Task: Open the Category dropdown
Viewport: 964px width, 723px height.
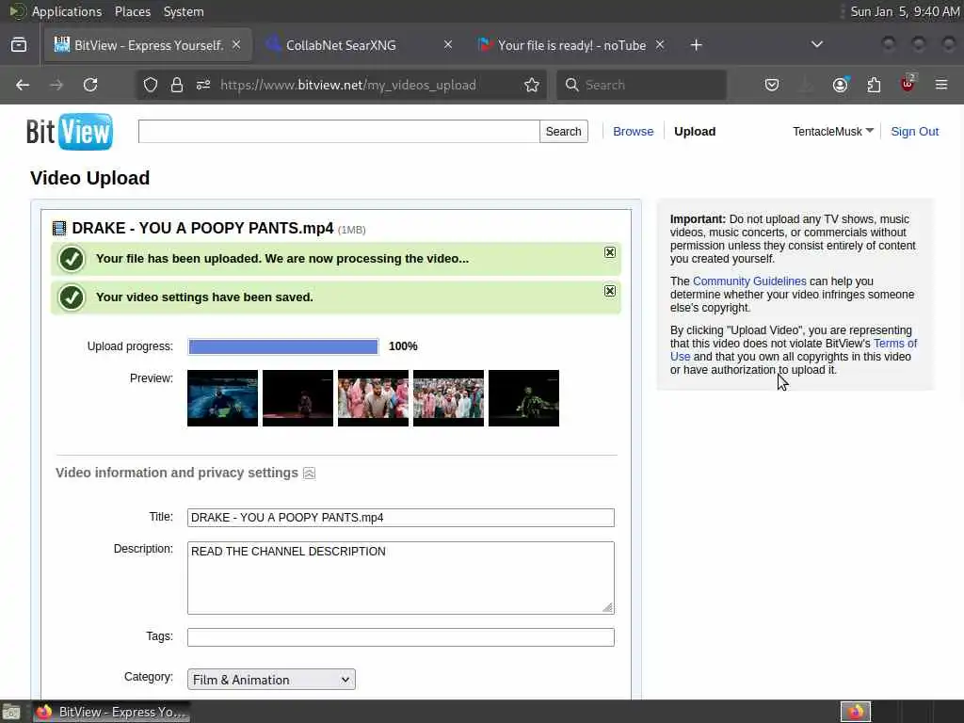Action: (x=271, y=680)
